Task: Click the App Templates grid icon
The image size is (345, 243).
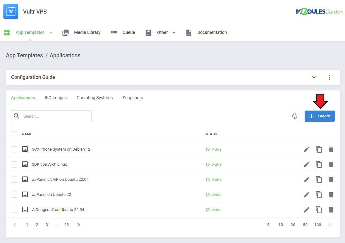Action: [x=7, y=33]
